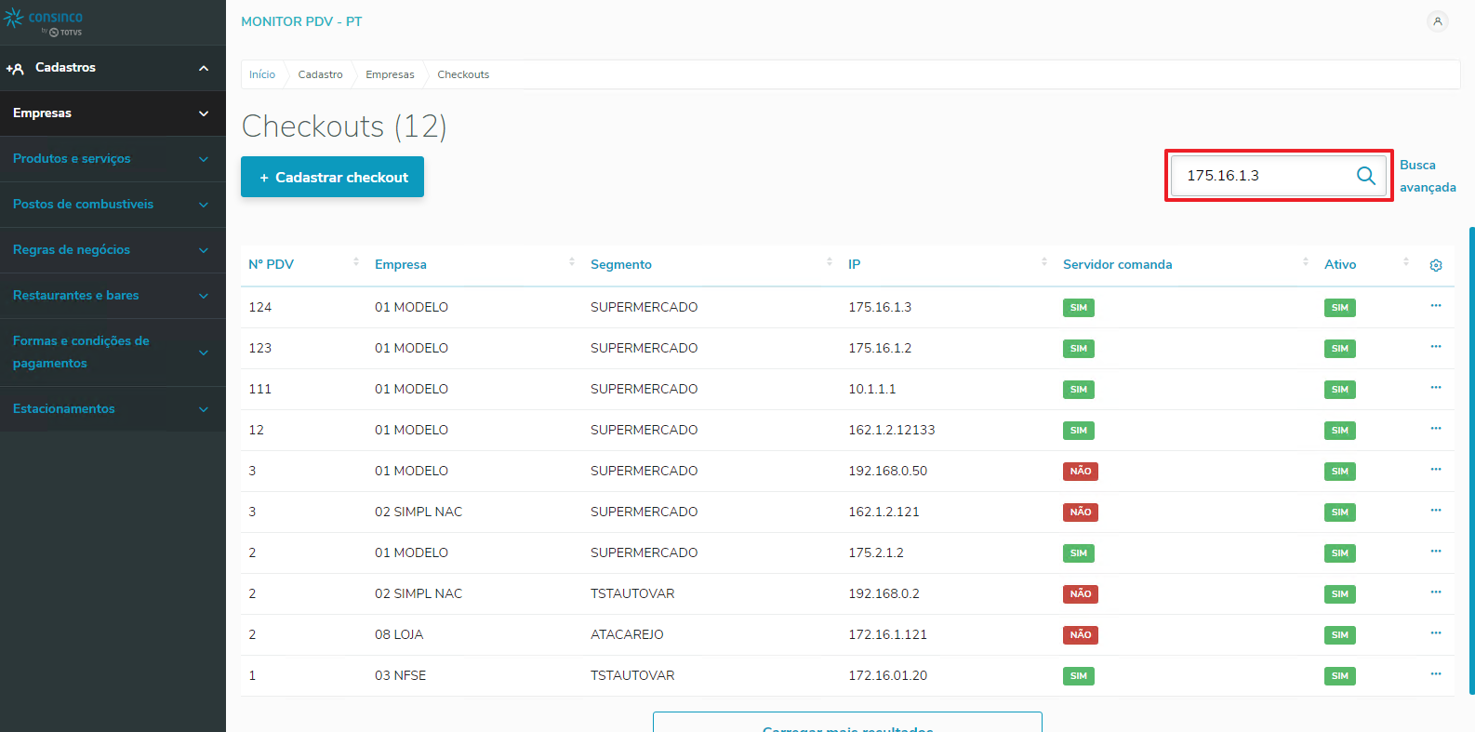
Task: Open actions menu for IP 162.1.2.121 row
Action: tap(1436, 511)
